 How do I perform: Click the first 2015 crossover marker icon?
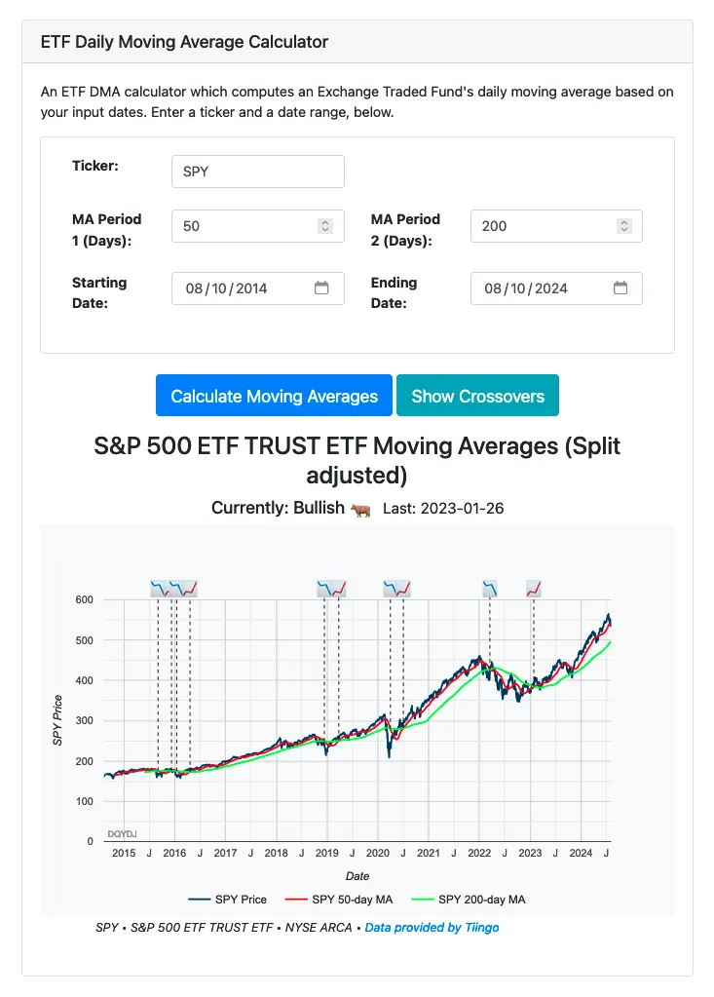[x=162, y=586]
